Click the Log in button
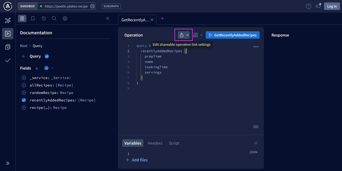Screen dimensions: 342x171 coord(332,6)
